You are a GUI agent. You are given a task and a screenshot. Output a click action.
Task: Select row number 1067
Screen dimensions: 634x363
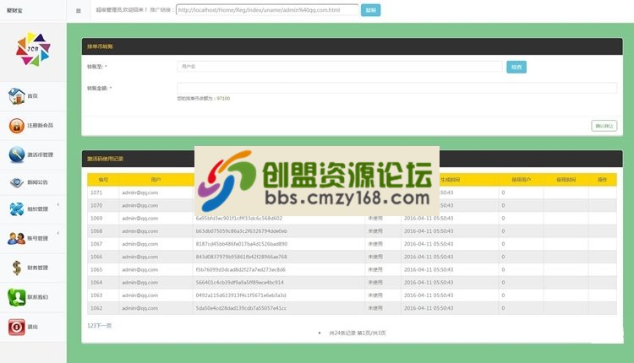pyautogui.click(x=96, y=244)
